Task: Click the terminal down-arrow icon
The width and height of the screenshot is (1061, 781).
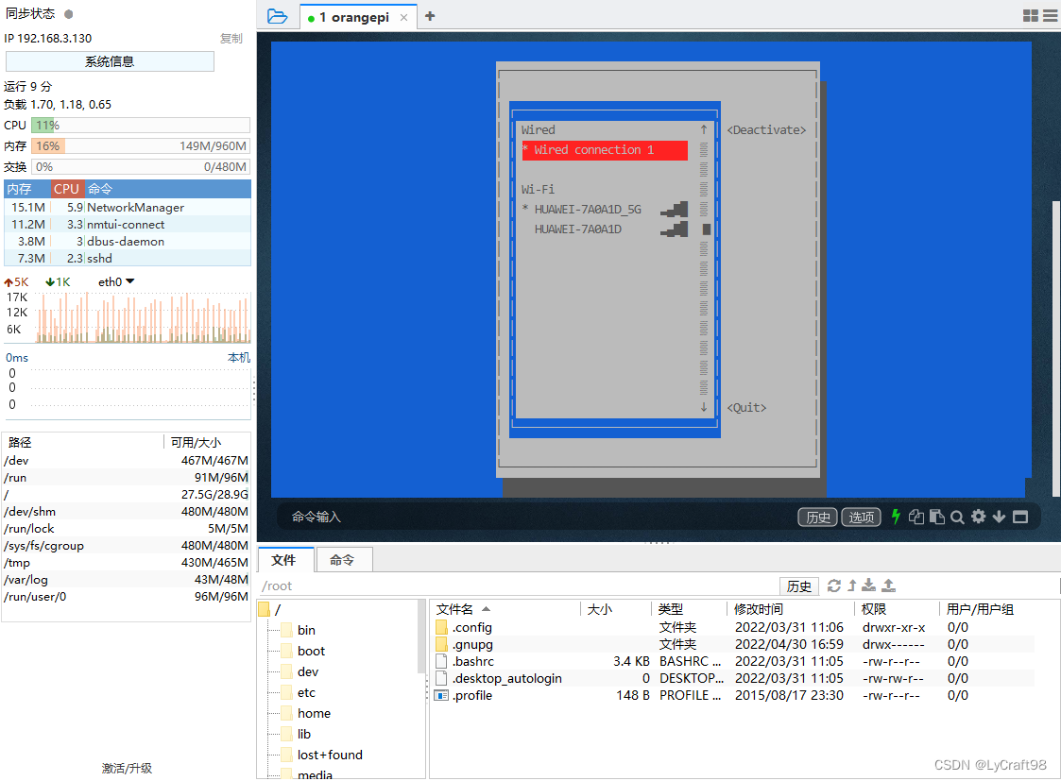Action: coord(999,517)
